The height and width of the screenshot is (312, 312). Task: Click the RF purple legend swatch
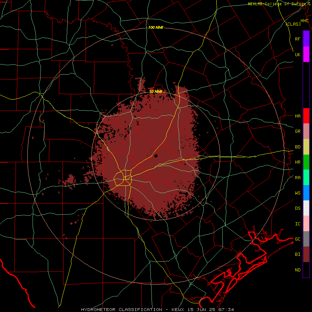(306, 39)
